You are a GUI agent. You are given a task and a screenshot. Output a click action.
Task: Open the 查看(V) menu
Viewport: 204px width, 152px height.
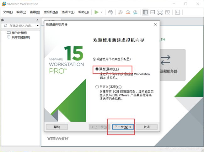[35, 12]
